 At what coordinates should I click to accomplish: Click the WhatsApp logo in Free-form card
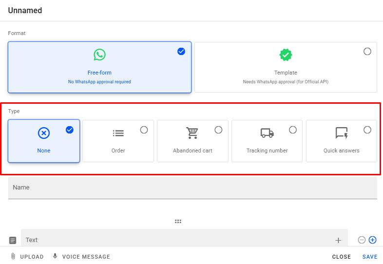pyautogui.click(x=99, y=55)
